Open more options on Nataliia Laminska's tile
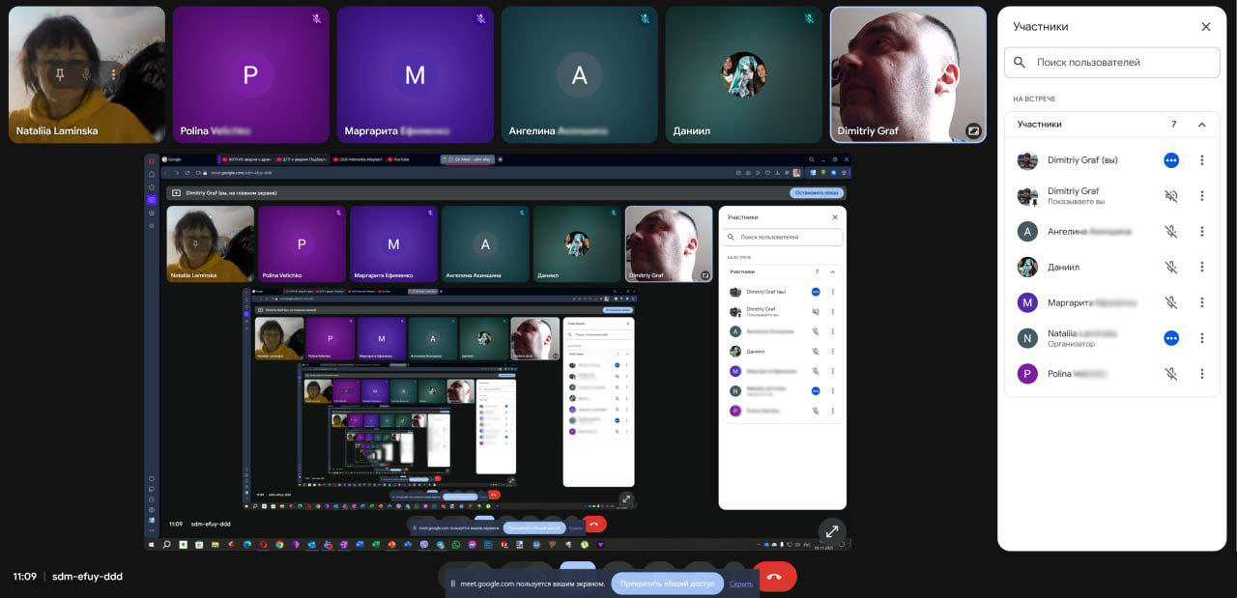The image size is (1237, 598). (x=113, y=73)
